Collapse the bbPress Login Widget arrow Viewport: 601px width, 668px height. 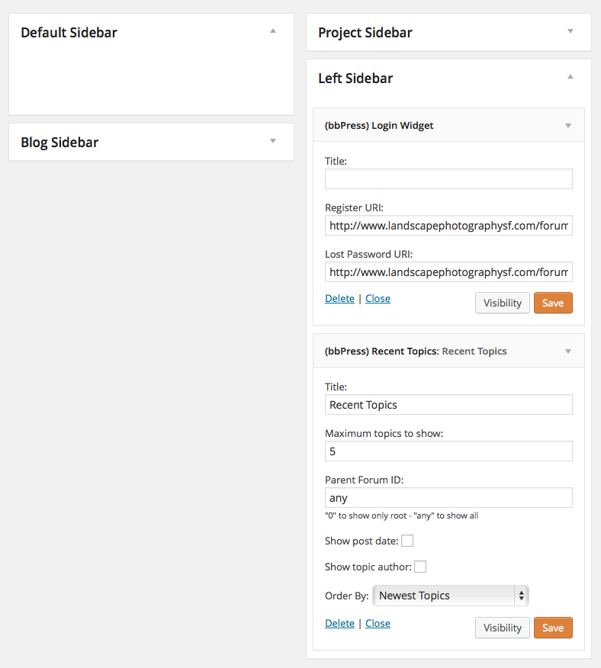pyautogui.click(x=567, y=126)
